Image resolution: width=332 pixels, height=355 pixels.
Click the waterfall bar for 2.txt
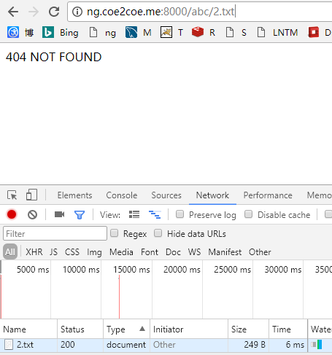[317, 345]
